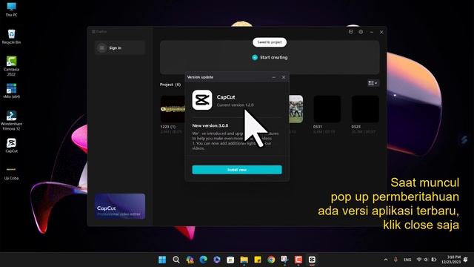The image size is (474, 267).
Task: Open CapCut settings gear icon
Action: (361, 32)
